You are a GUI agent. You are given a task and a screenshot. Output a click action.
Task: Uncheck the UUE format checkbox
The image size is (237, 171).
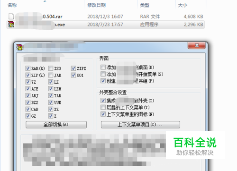[x=51, y=103]
